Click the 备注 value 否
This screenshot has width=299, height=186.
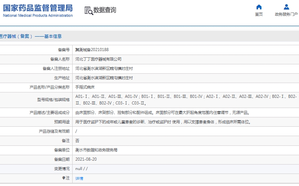(x=77, y=141)
